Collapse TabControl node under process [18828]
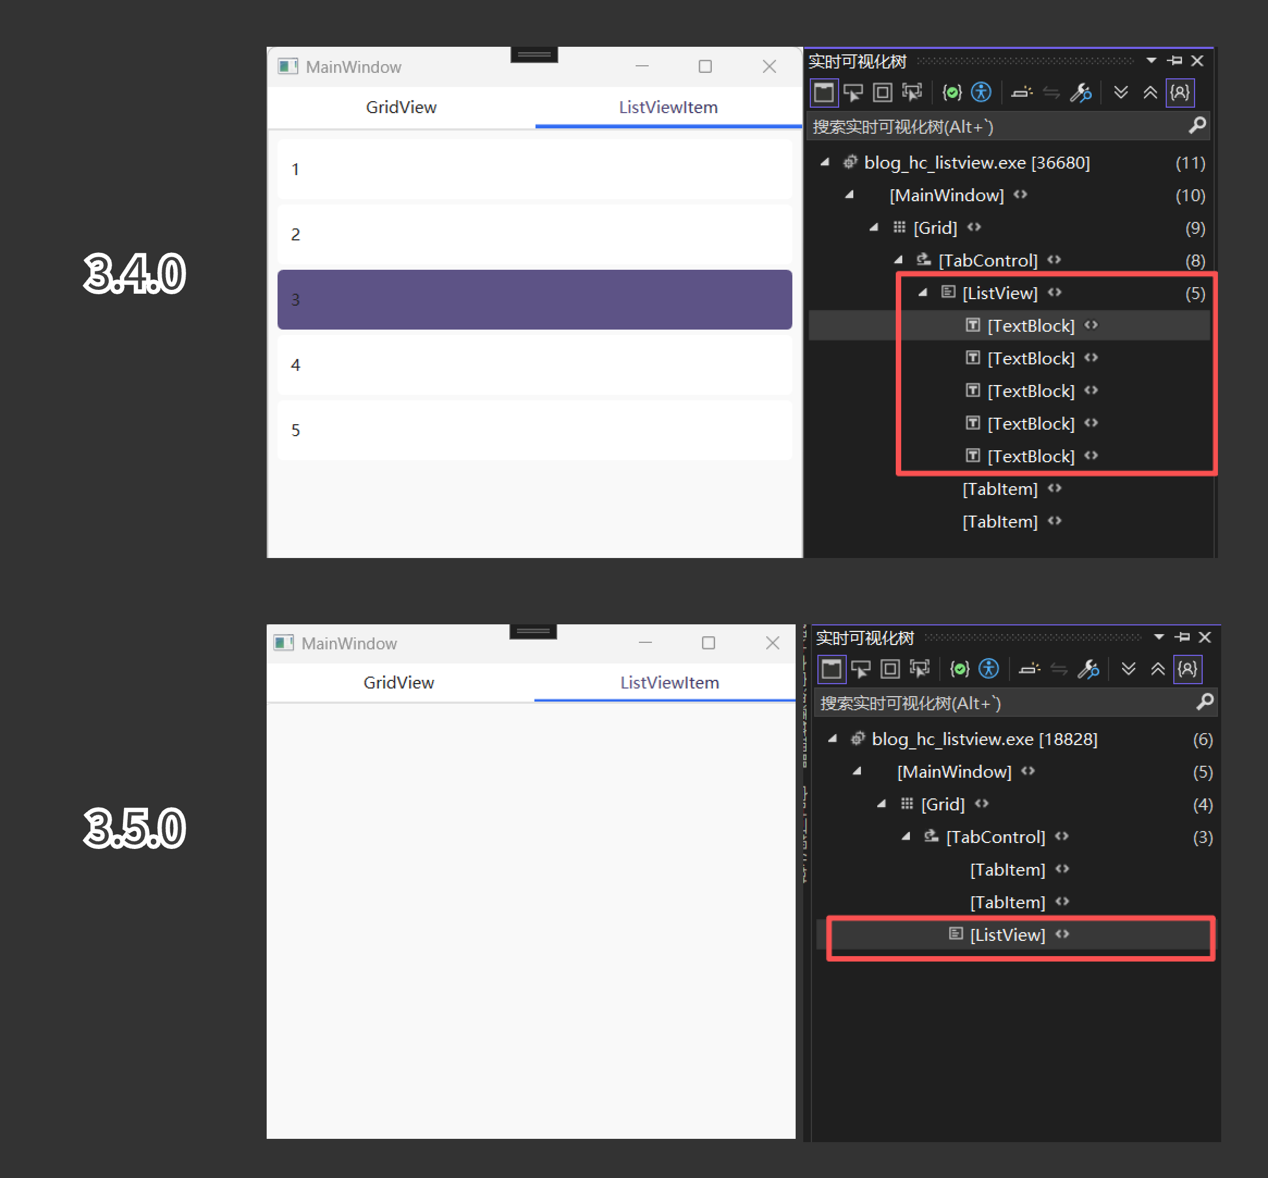The image size is (1268, 1178). (906, 836)
